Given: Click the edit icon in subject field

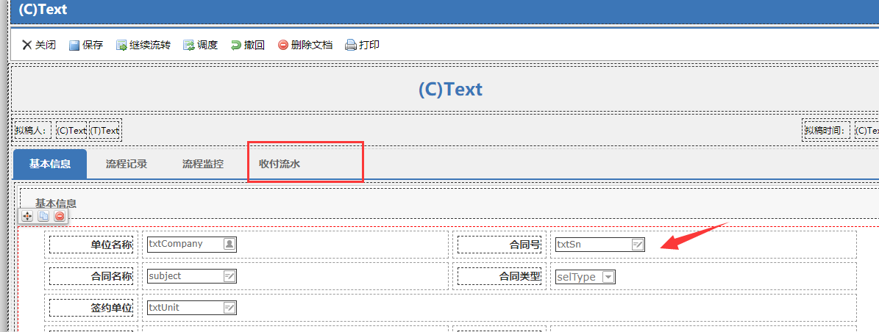Looking at the screenshot, I should 229,276.
